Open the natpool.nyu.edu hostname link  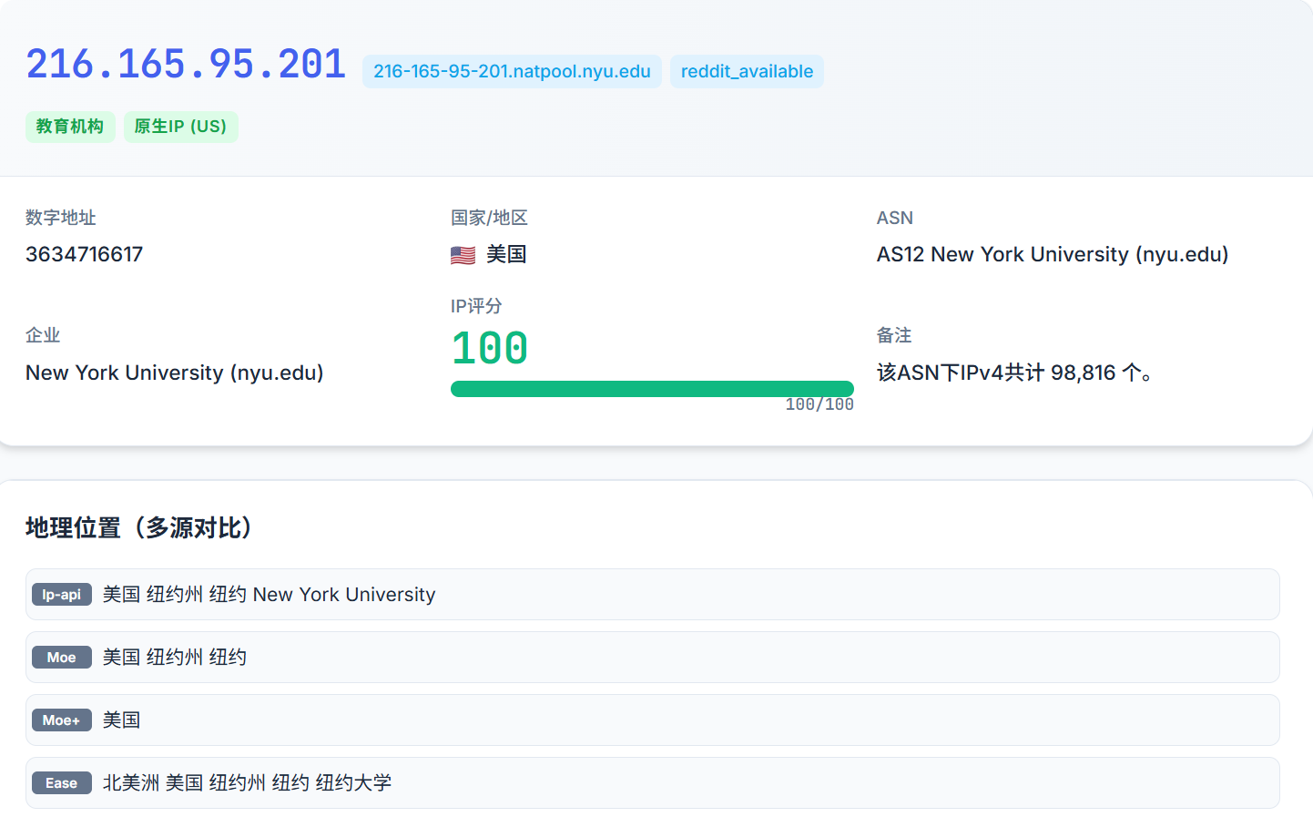pyautogui.click(x=512, y=72)
